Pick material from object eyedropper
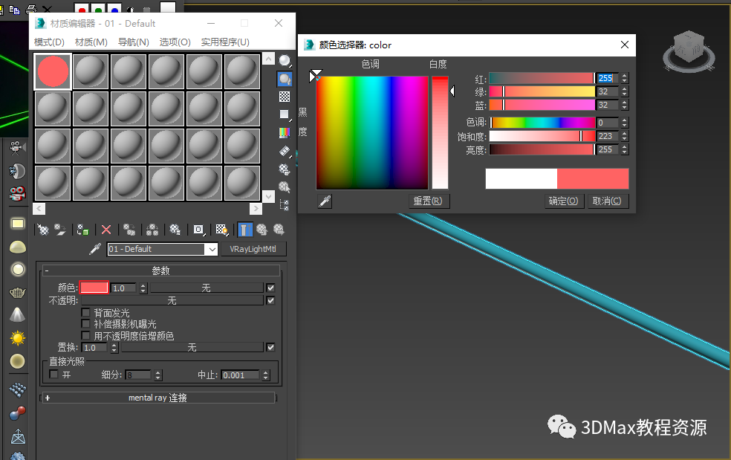This screenshot has height=460, width=731. coord(94,249)
